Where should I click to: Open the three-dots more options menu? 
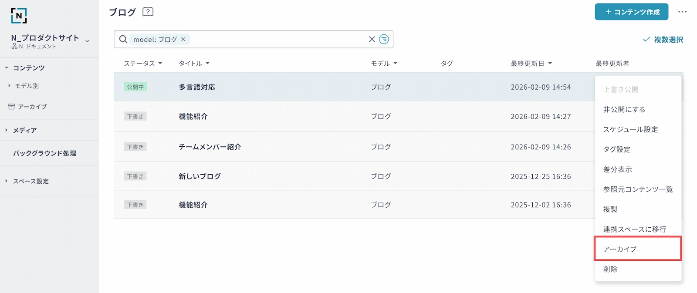click(x=682, y=12)
